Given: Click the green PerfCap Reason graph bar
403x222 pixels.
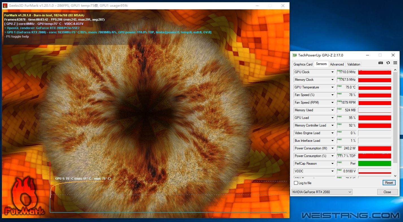Looking at the screenshot, I should click(374, 164).
